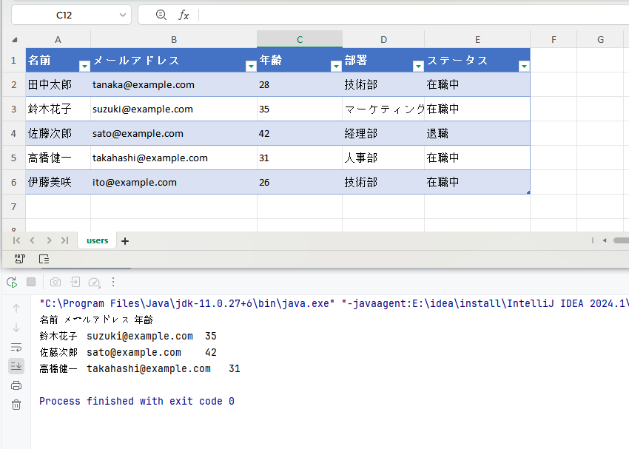Click console output line with sato@example.com
Image resolution: width=629 pixels, height=449 pixels.
coord(128,352)
